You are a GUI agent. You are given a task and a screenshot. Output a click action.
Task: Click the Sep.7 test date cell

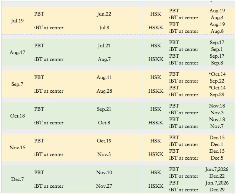click(17, 84)
